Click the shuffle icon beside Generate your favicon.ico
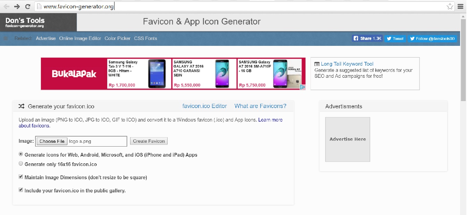Viewport: 467px width, 215px height. 21,106
